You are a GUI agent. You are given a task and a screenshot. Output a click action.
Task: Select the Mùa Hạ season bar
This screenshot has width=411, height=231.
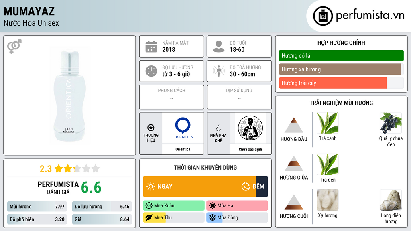coord(237,206)
